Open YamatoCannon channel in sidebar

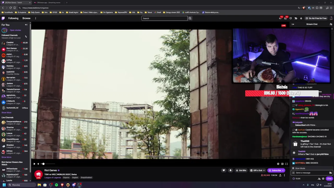coord(15,91)
